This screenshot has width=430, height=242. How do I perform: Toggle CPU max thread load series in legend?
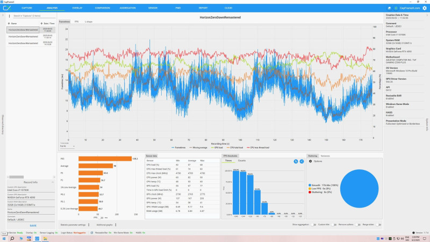(x=258, y=147)
